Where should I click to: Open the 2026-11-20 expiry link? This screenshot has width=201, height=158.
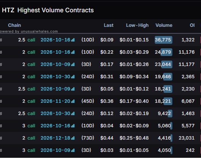click(x=55, y=101)
